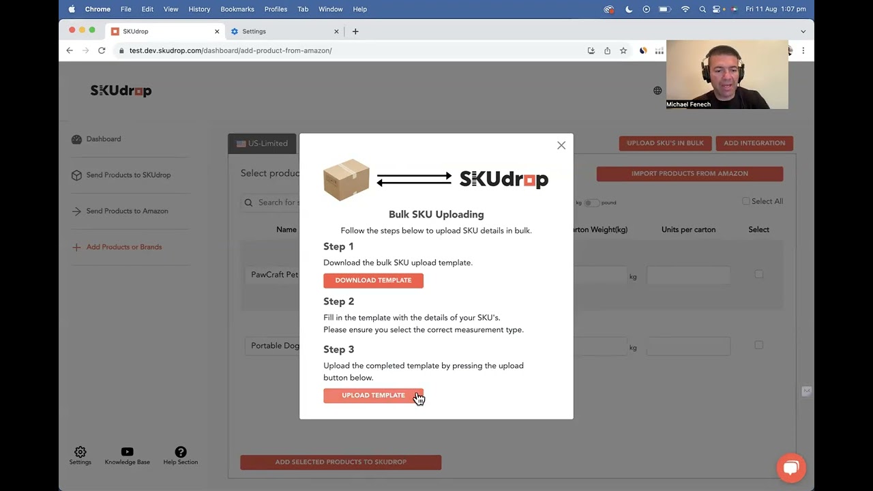Open a new browser tab
The image size is (873, 491).
click(x=355, y=31)
